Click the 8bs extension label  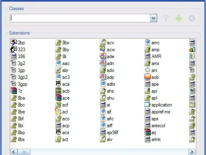click(x=21, y=139)
